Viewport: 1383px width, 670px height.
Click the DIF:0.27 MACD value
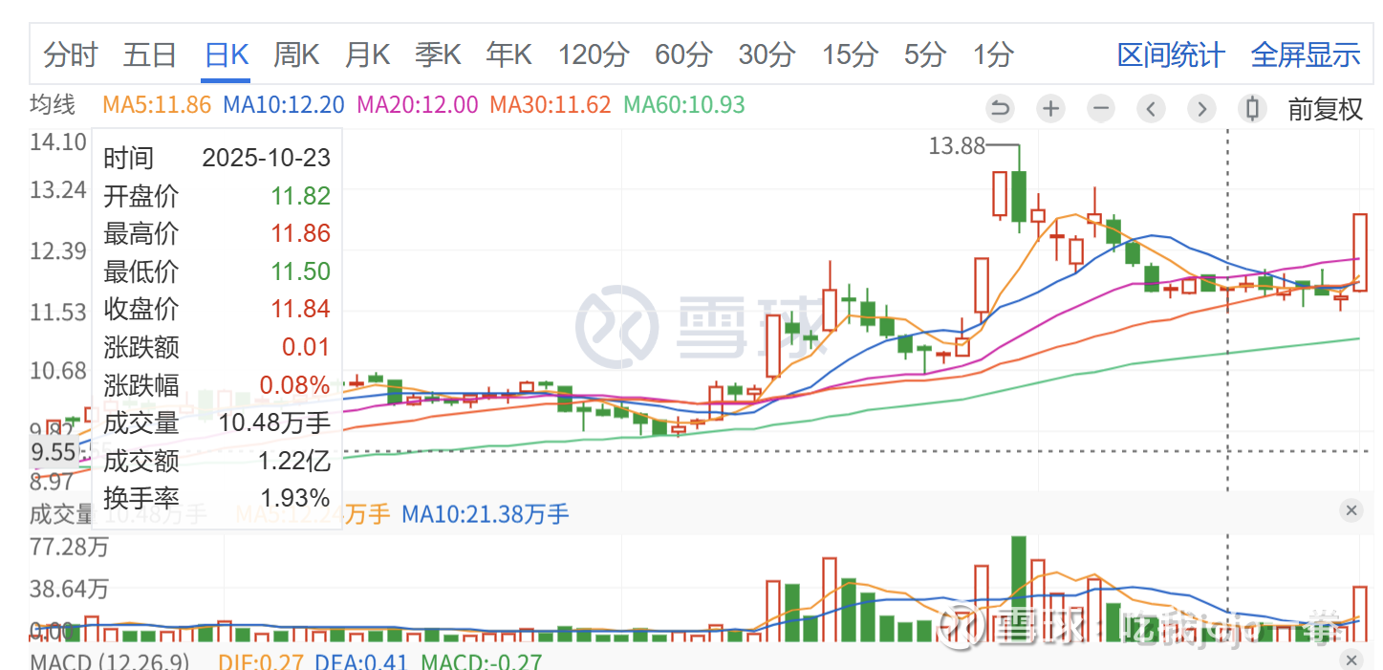click(x=260, y=661)
